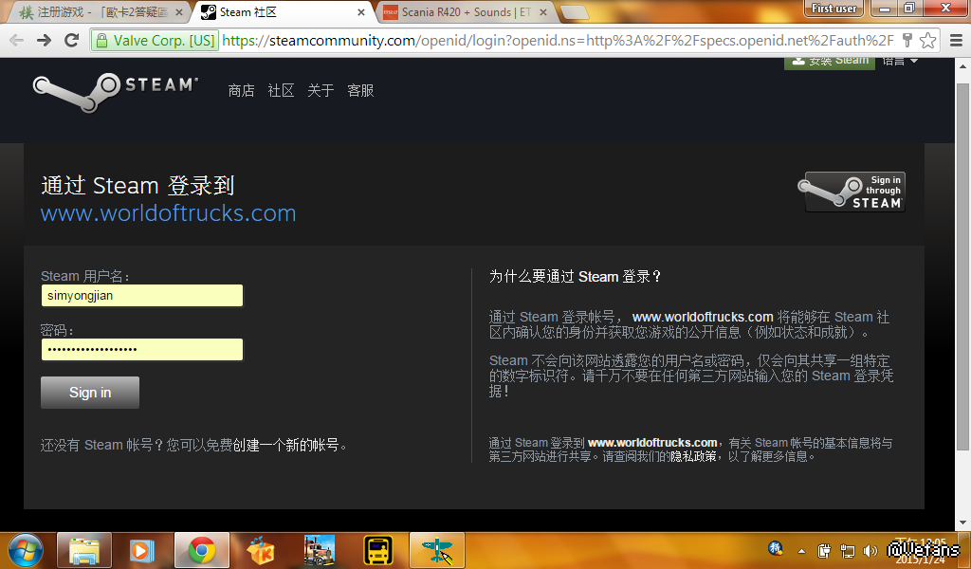
Task: Close the Steam 社区 tab
Action: click(361, 12)
